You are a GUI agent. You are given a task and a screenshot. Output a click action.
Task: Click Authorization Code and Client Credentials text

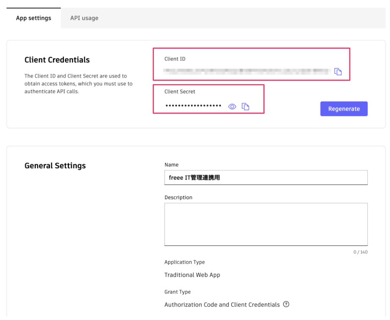[x=222, y=304]
